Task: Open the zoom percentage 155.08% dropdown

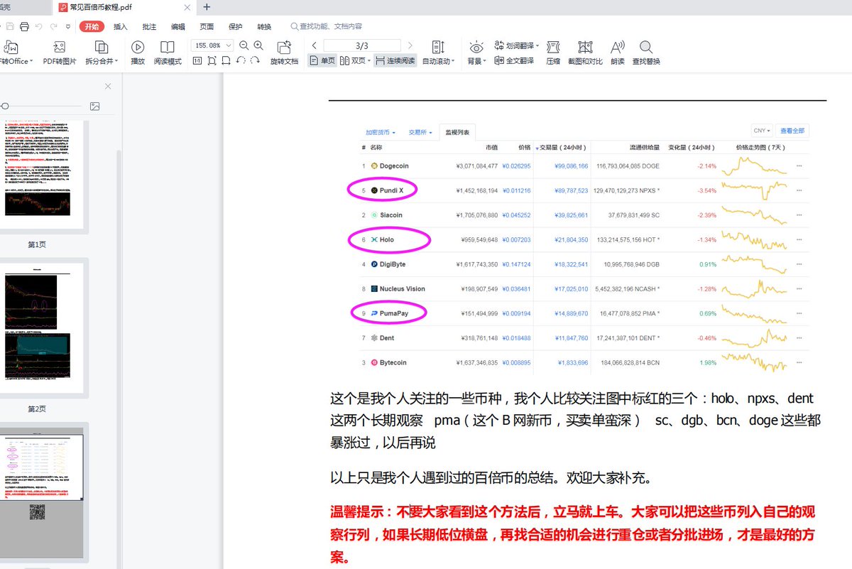Action: [x=229, y=45]
